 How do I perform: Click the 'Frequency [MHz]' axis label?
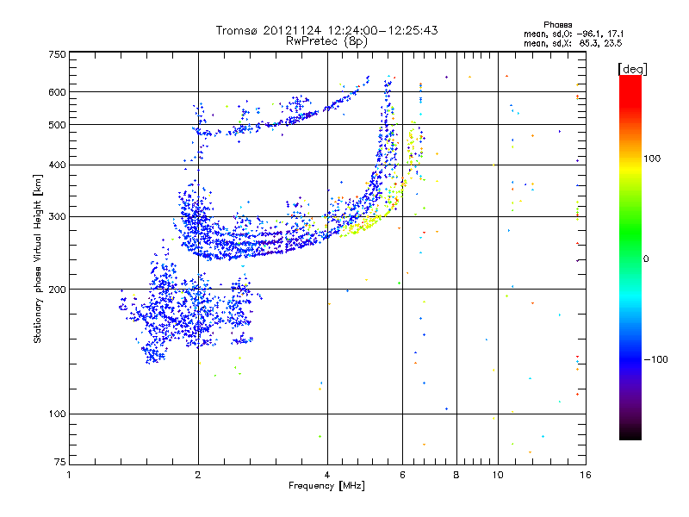326,486
